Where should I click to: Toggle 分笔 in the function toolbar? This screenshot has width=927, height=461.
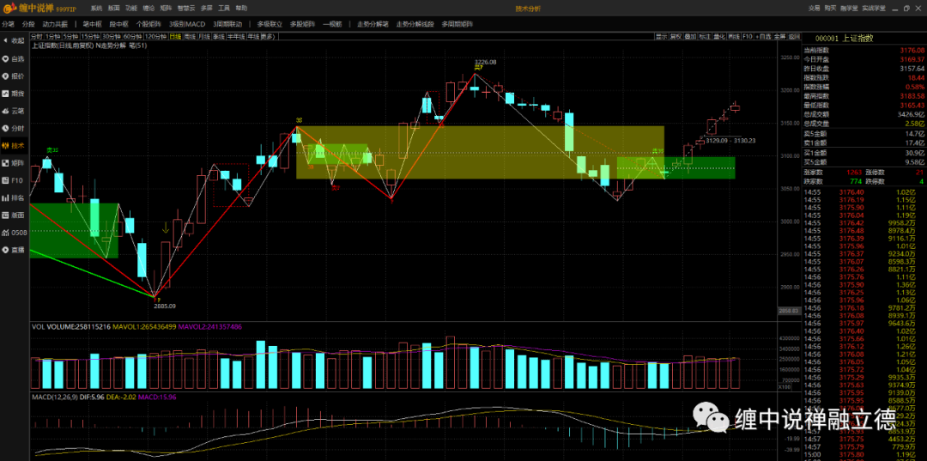pos(8,24)
